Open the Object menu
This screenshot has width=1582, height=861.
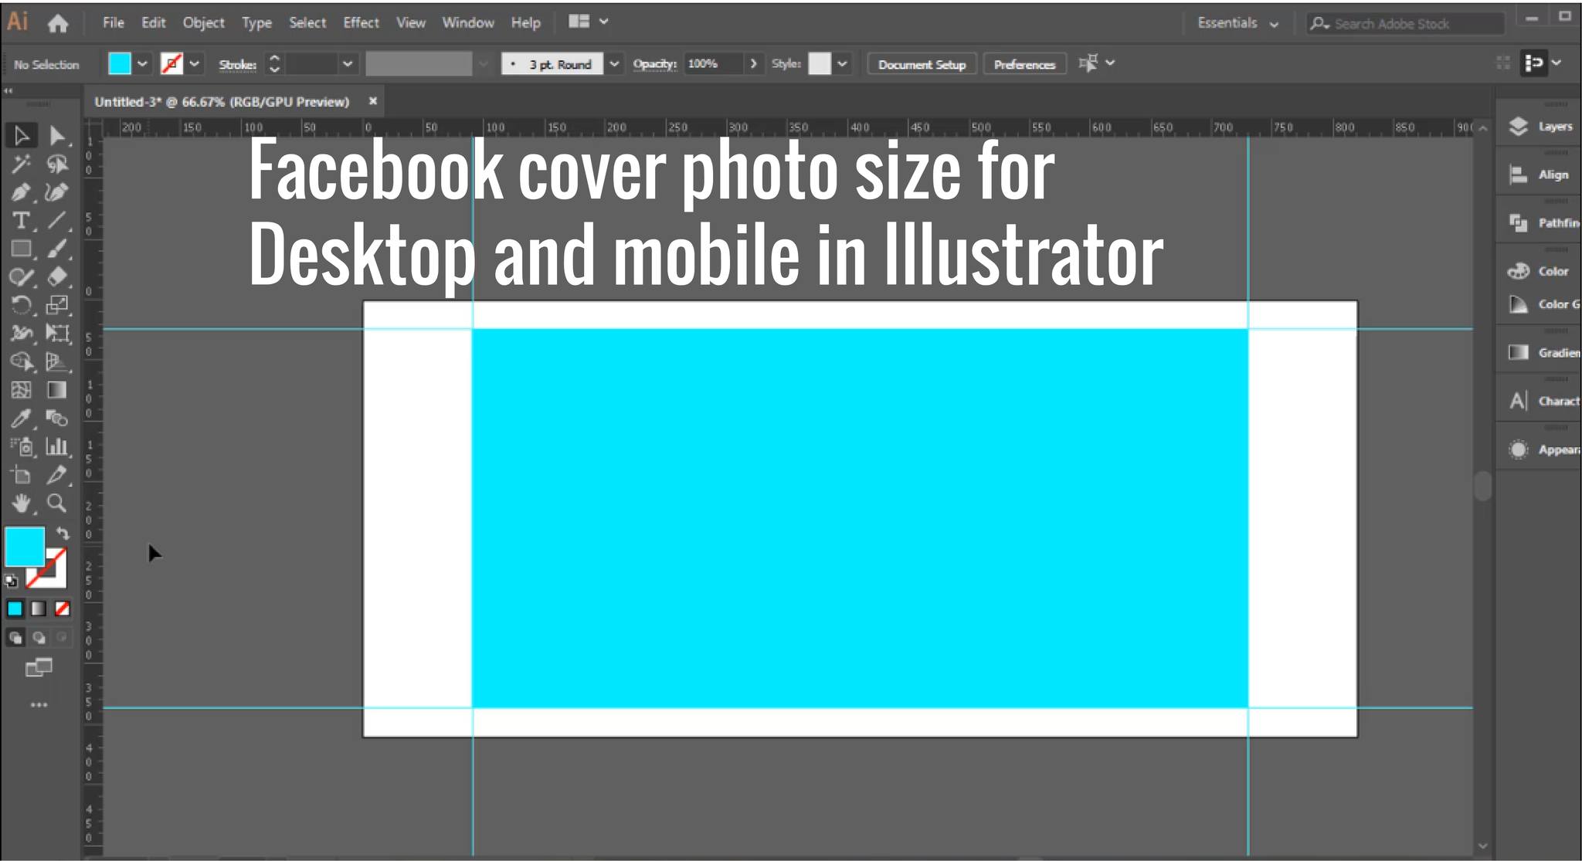point(203,22)
